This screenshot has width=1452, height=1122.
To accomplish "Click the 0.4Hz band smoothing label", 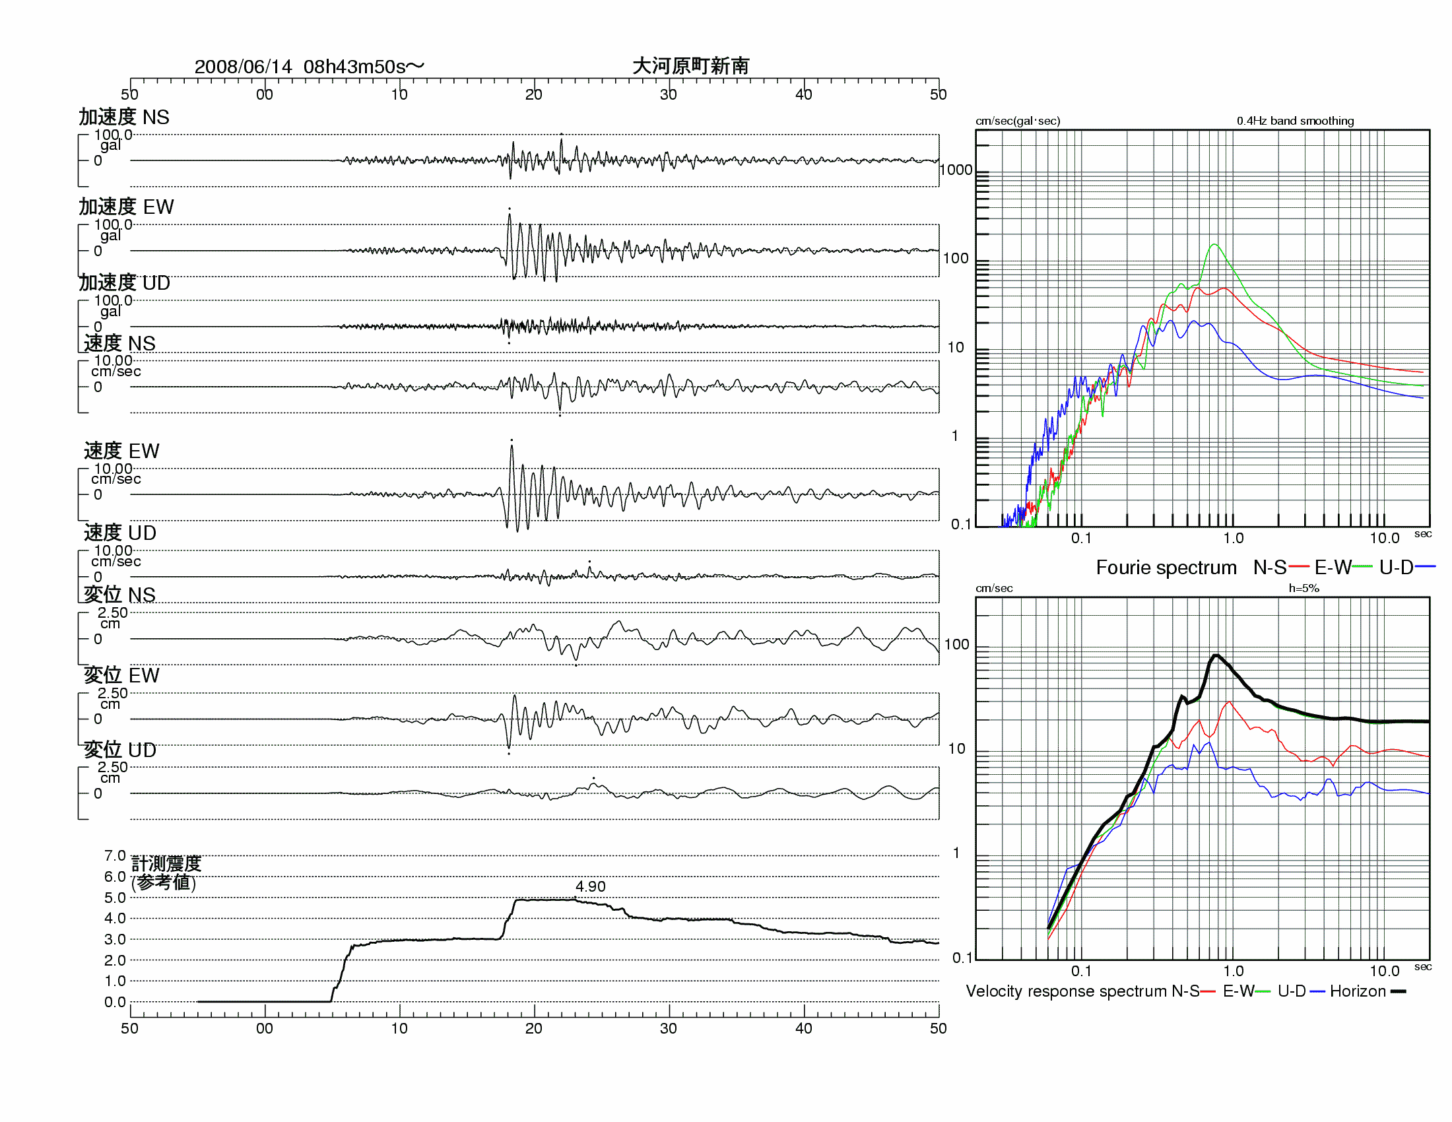I will 1295,121.
